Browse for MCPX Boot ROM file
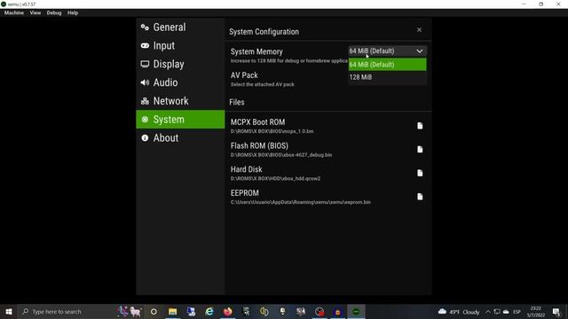Image resolution: width=568 pixels, height=319 pixels. (x=420, y=126)
